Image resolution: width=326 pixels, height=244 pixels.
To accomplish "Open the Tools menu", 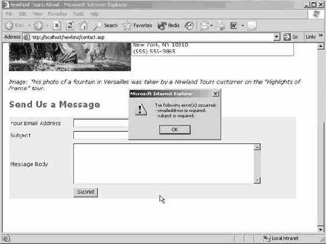I will coord(79,14).
